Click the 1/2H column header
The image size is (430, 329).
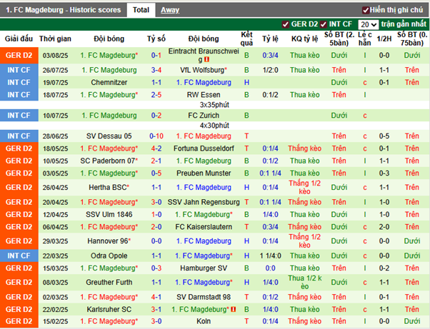click(x=384, y=39)
